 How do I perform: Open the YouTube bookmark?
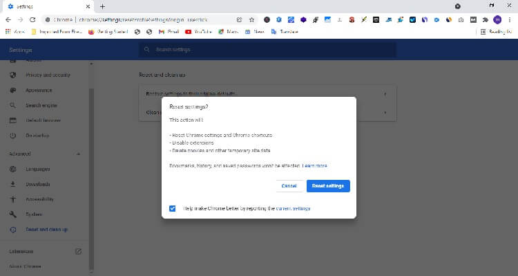(198, 32)
